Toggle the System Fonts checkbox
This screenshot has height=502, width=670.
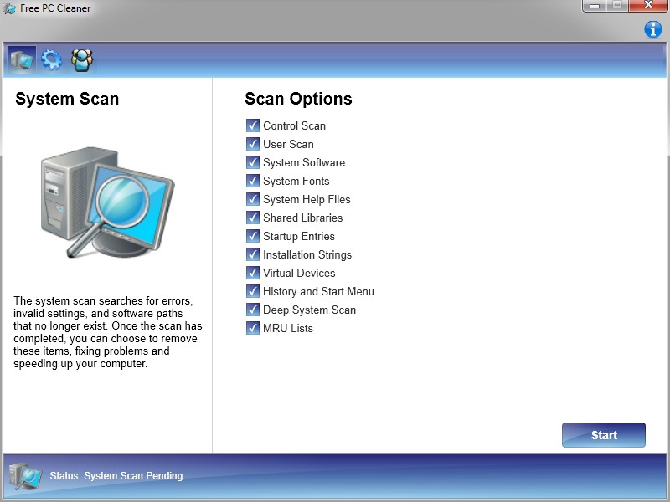[253, 181]
